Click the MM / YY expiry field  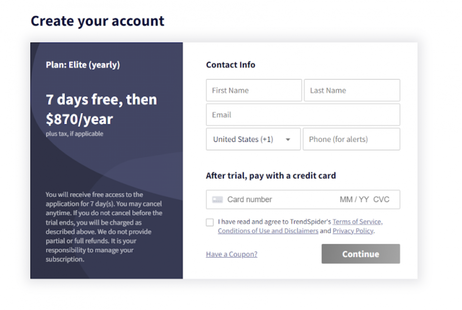tap(354, 200)
